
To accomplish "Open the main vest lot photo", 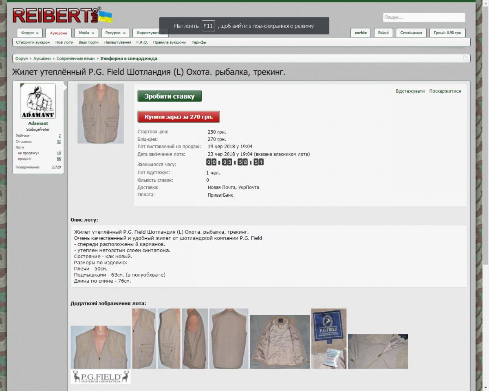I will 101,114.
